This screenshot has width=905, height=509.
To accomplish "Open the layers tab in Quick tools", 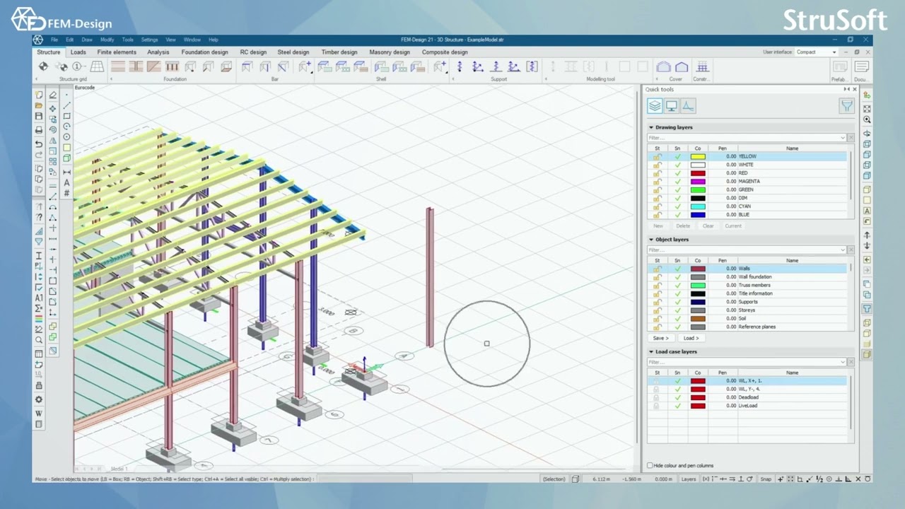I will pos(655,106).
